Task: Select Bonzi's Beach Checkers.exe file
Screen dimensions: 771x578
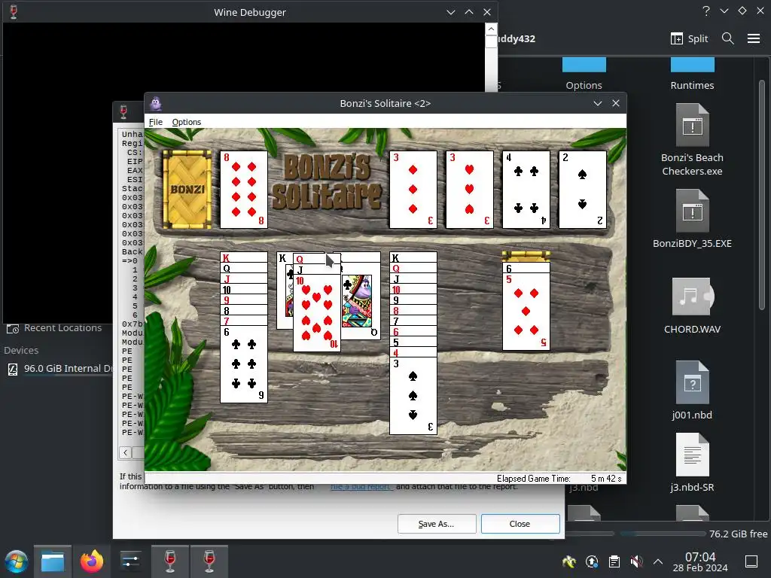Action: pyautogui.click(x=692, y=139)
